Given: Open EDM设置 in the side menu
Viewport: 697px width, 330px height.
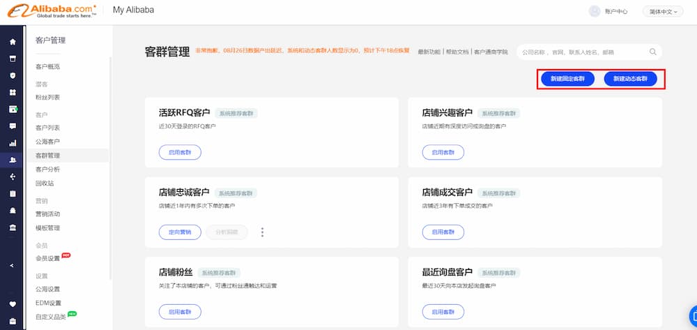Looking at the screenshot, I should 49,303.
